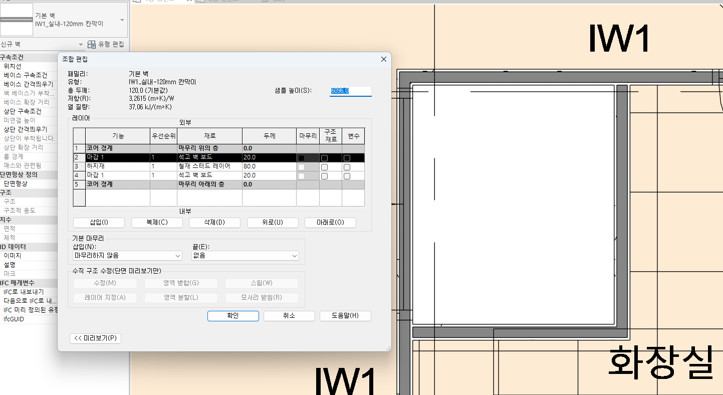
Task: Open the 기본 벽 type selector dropdown
Action: [122, 20]
